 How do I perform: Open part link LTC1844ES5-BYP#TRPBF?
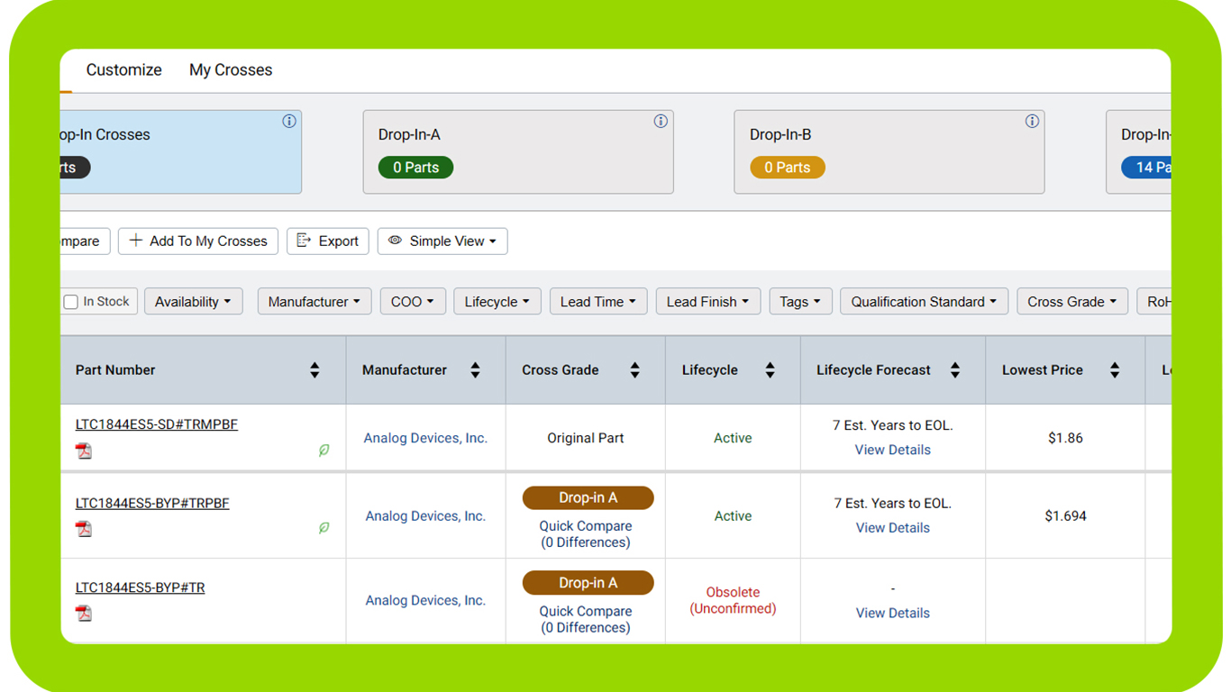[x=152, y=504]
